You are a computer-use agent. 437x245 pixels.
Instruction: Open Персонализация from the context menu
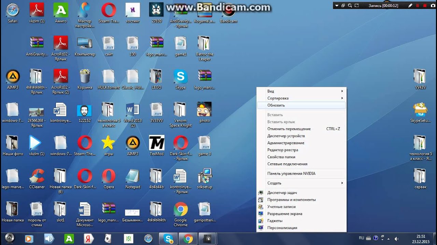coord(301,228)
